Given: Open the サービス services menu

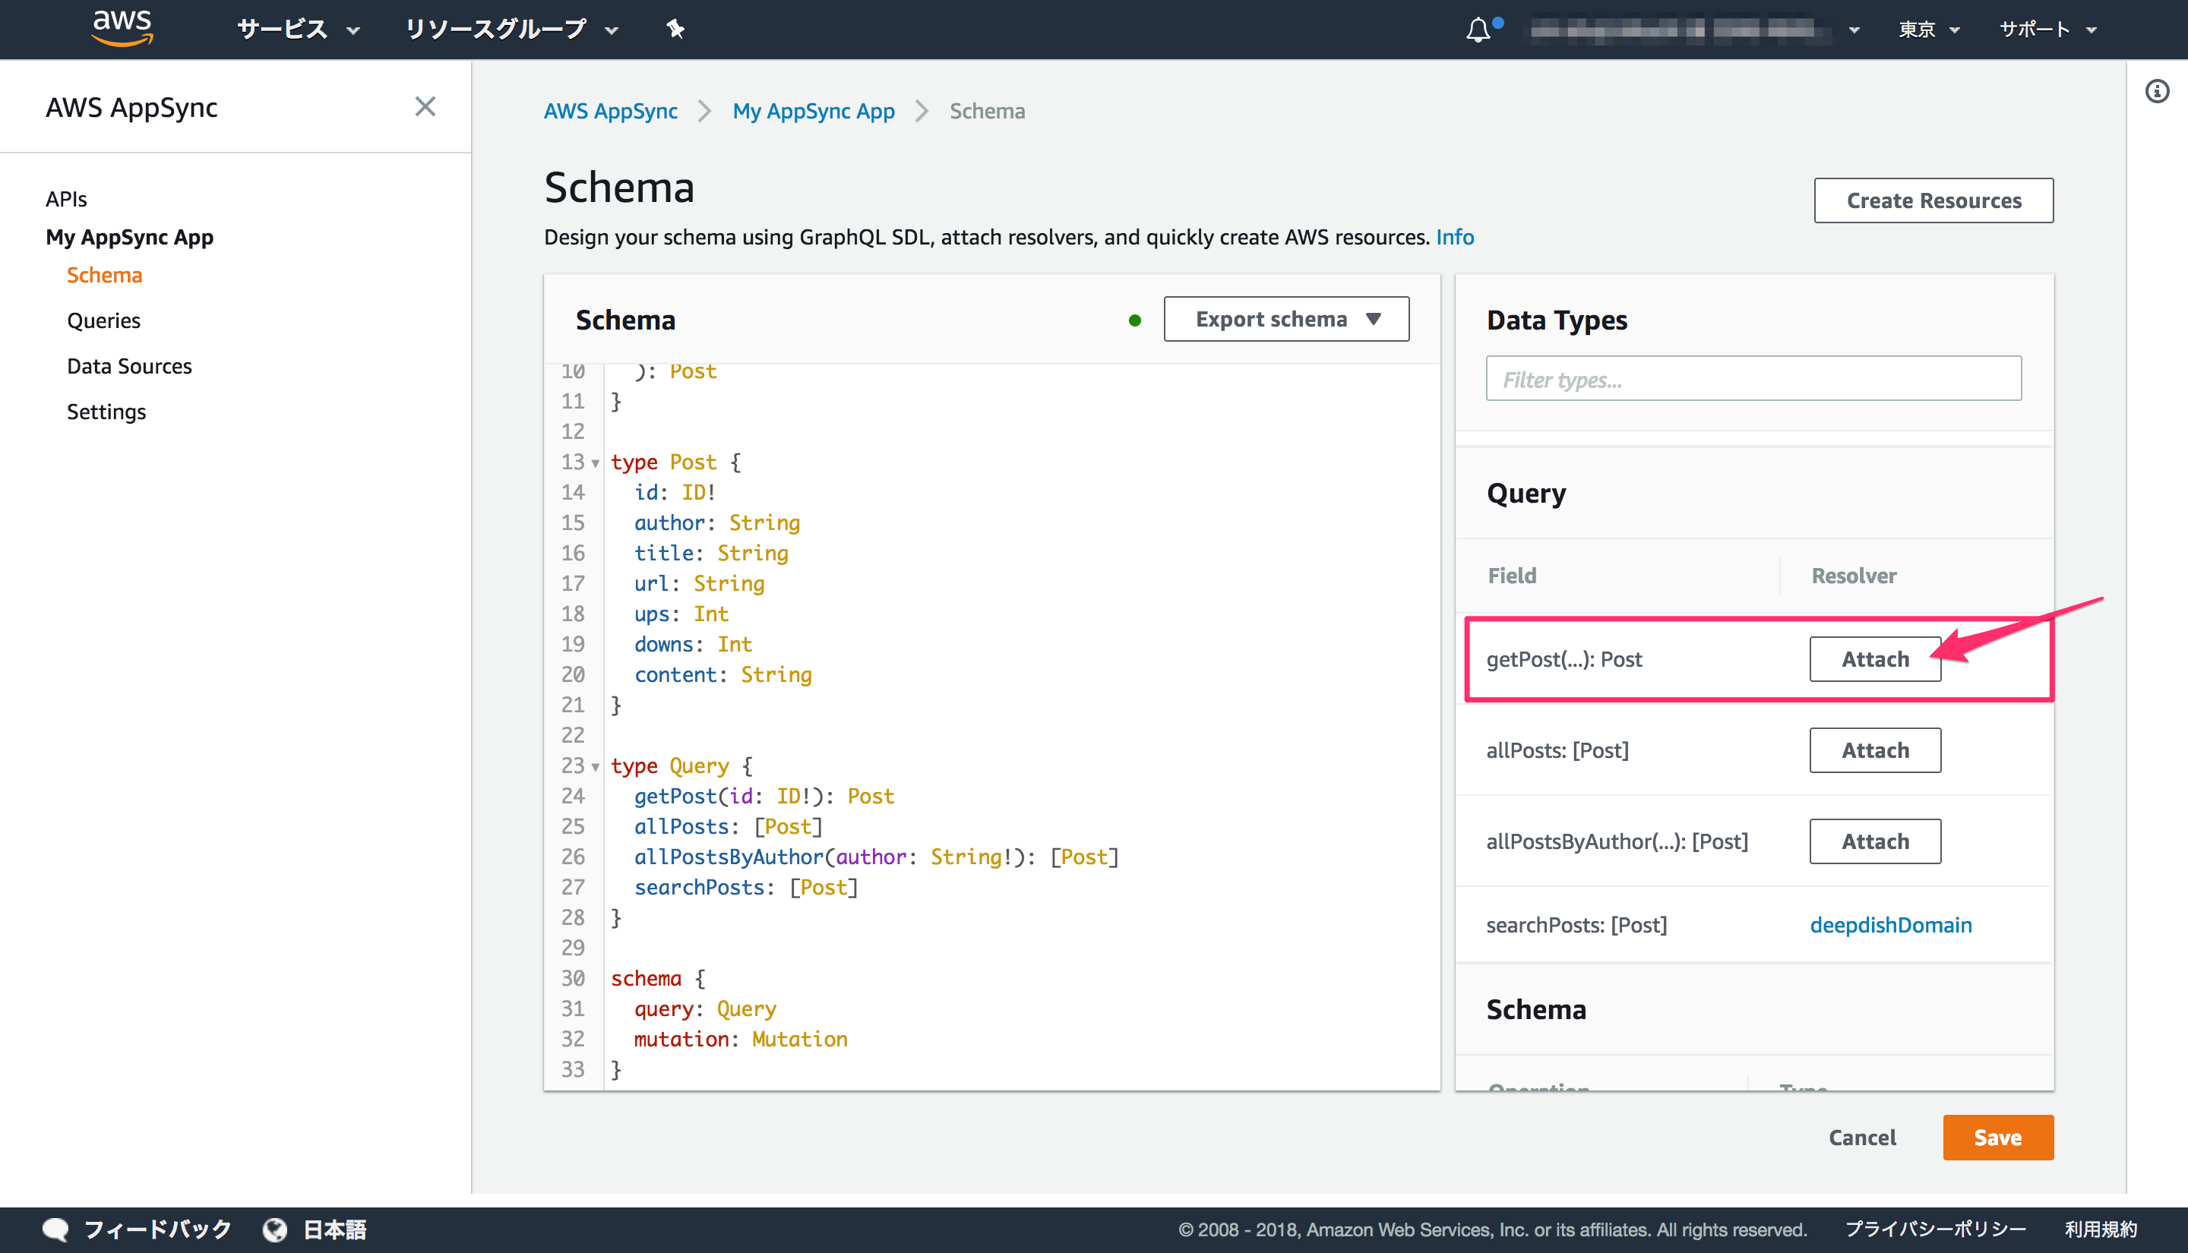Looking at the screenshot, I should click(298, 30).
